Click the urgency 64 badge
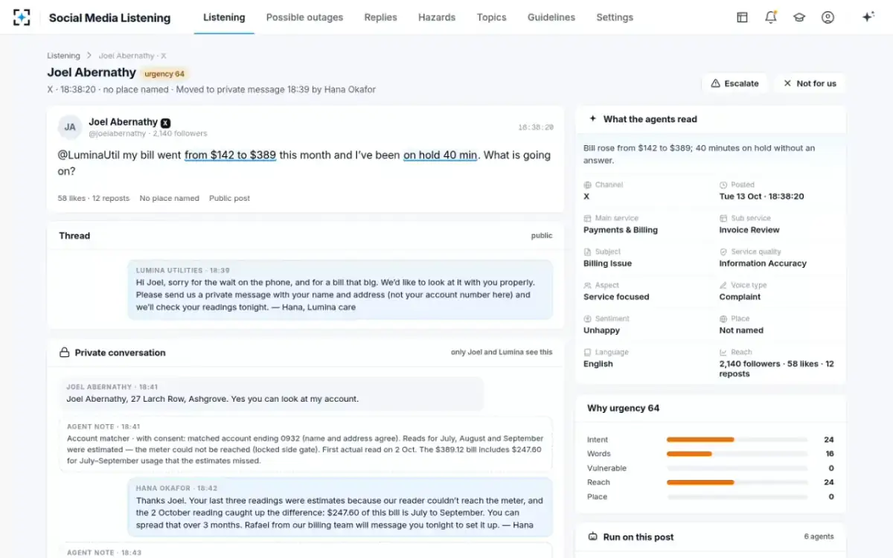Screen dimensions: 893x558 164,74
